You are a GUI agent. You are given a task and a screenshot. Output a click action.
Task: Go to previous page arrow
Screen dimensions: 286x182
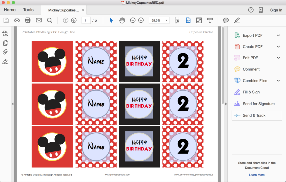(66, 20)
